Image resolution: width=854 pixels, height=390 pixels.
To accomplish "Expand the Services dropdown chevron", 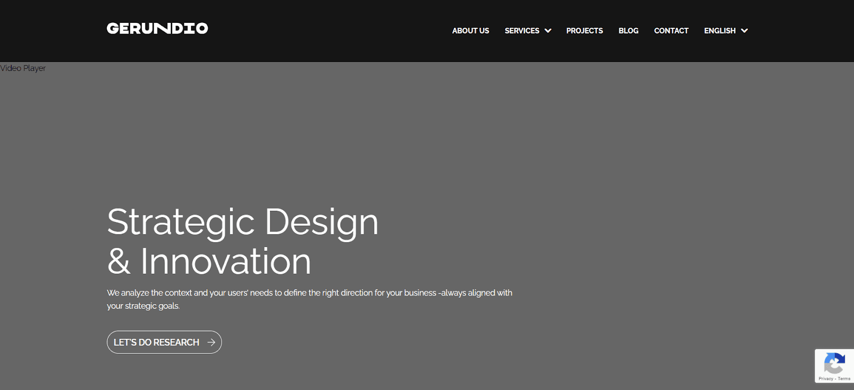I will pyautogui.click(x=548, y=31).
